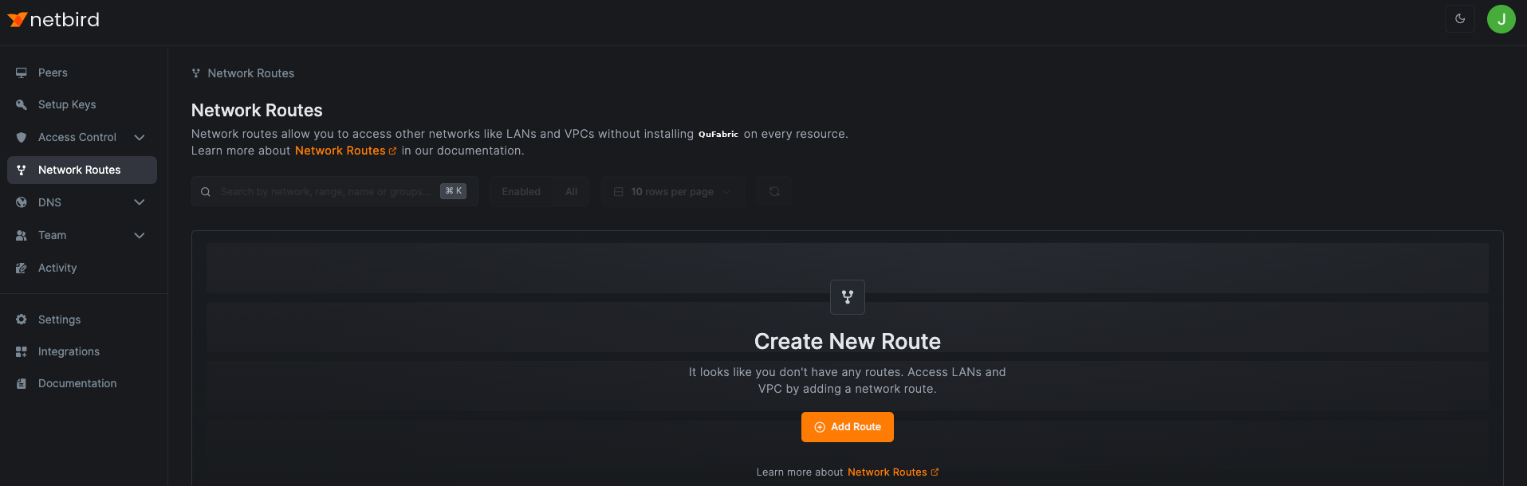The height and width of the screenshot is (486, 1527).
Task: Click the Integrations grid icon
Action: tap(22, 351)
